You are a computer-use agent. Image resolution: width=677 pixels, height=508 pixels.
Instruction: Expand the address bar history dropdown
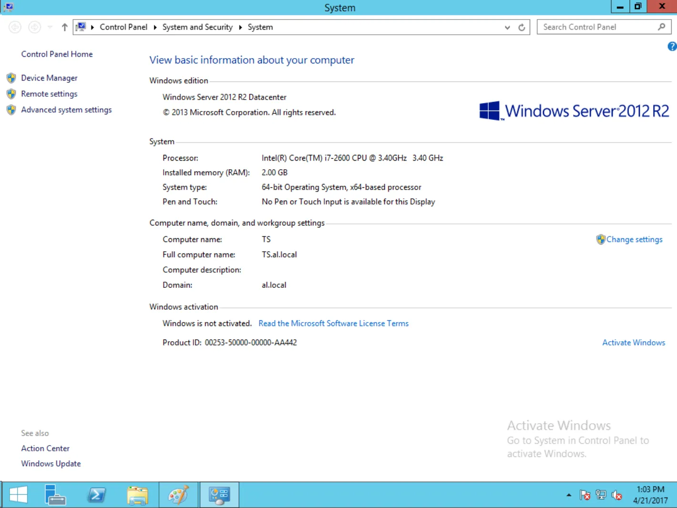pyautogui.click(x=507, y=28)
